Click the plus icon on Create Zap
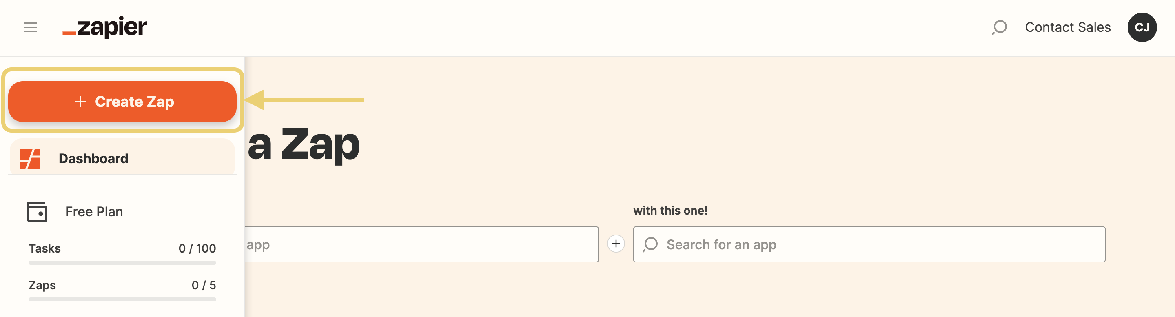 80,102
